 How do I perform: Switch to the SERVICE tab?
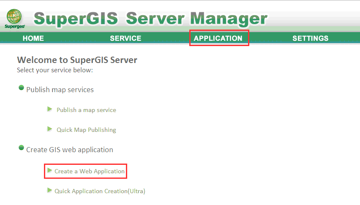125,38
